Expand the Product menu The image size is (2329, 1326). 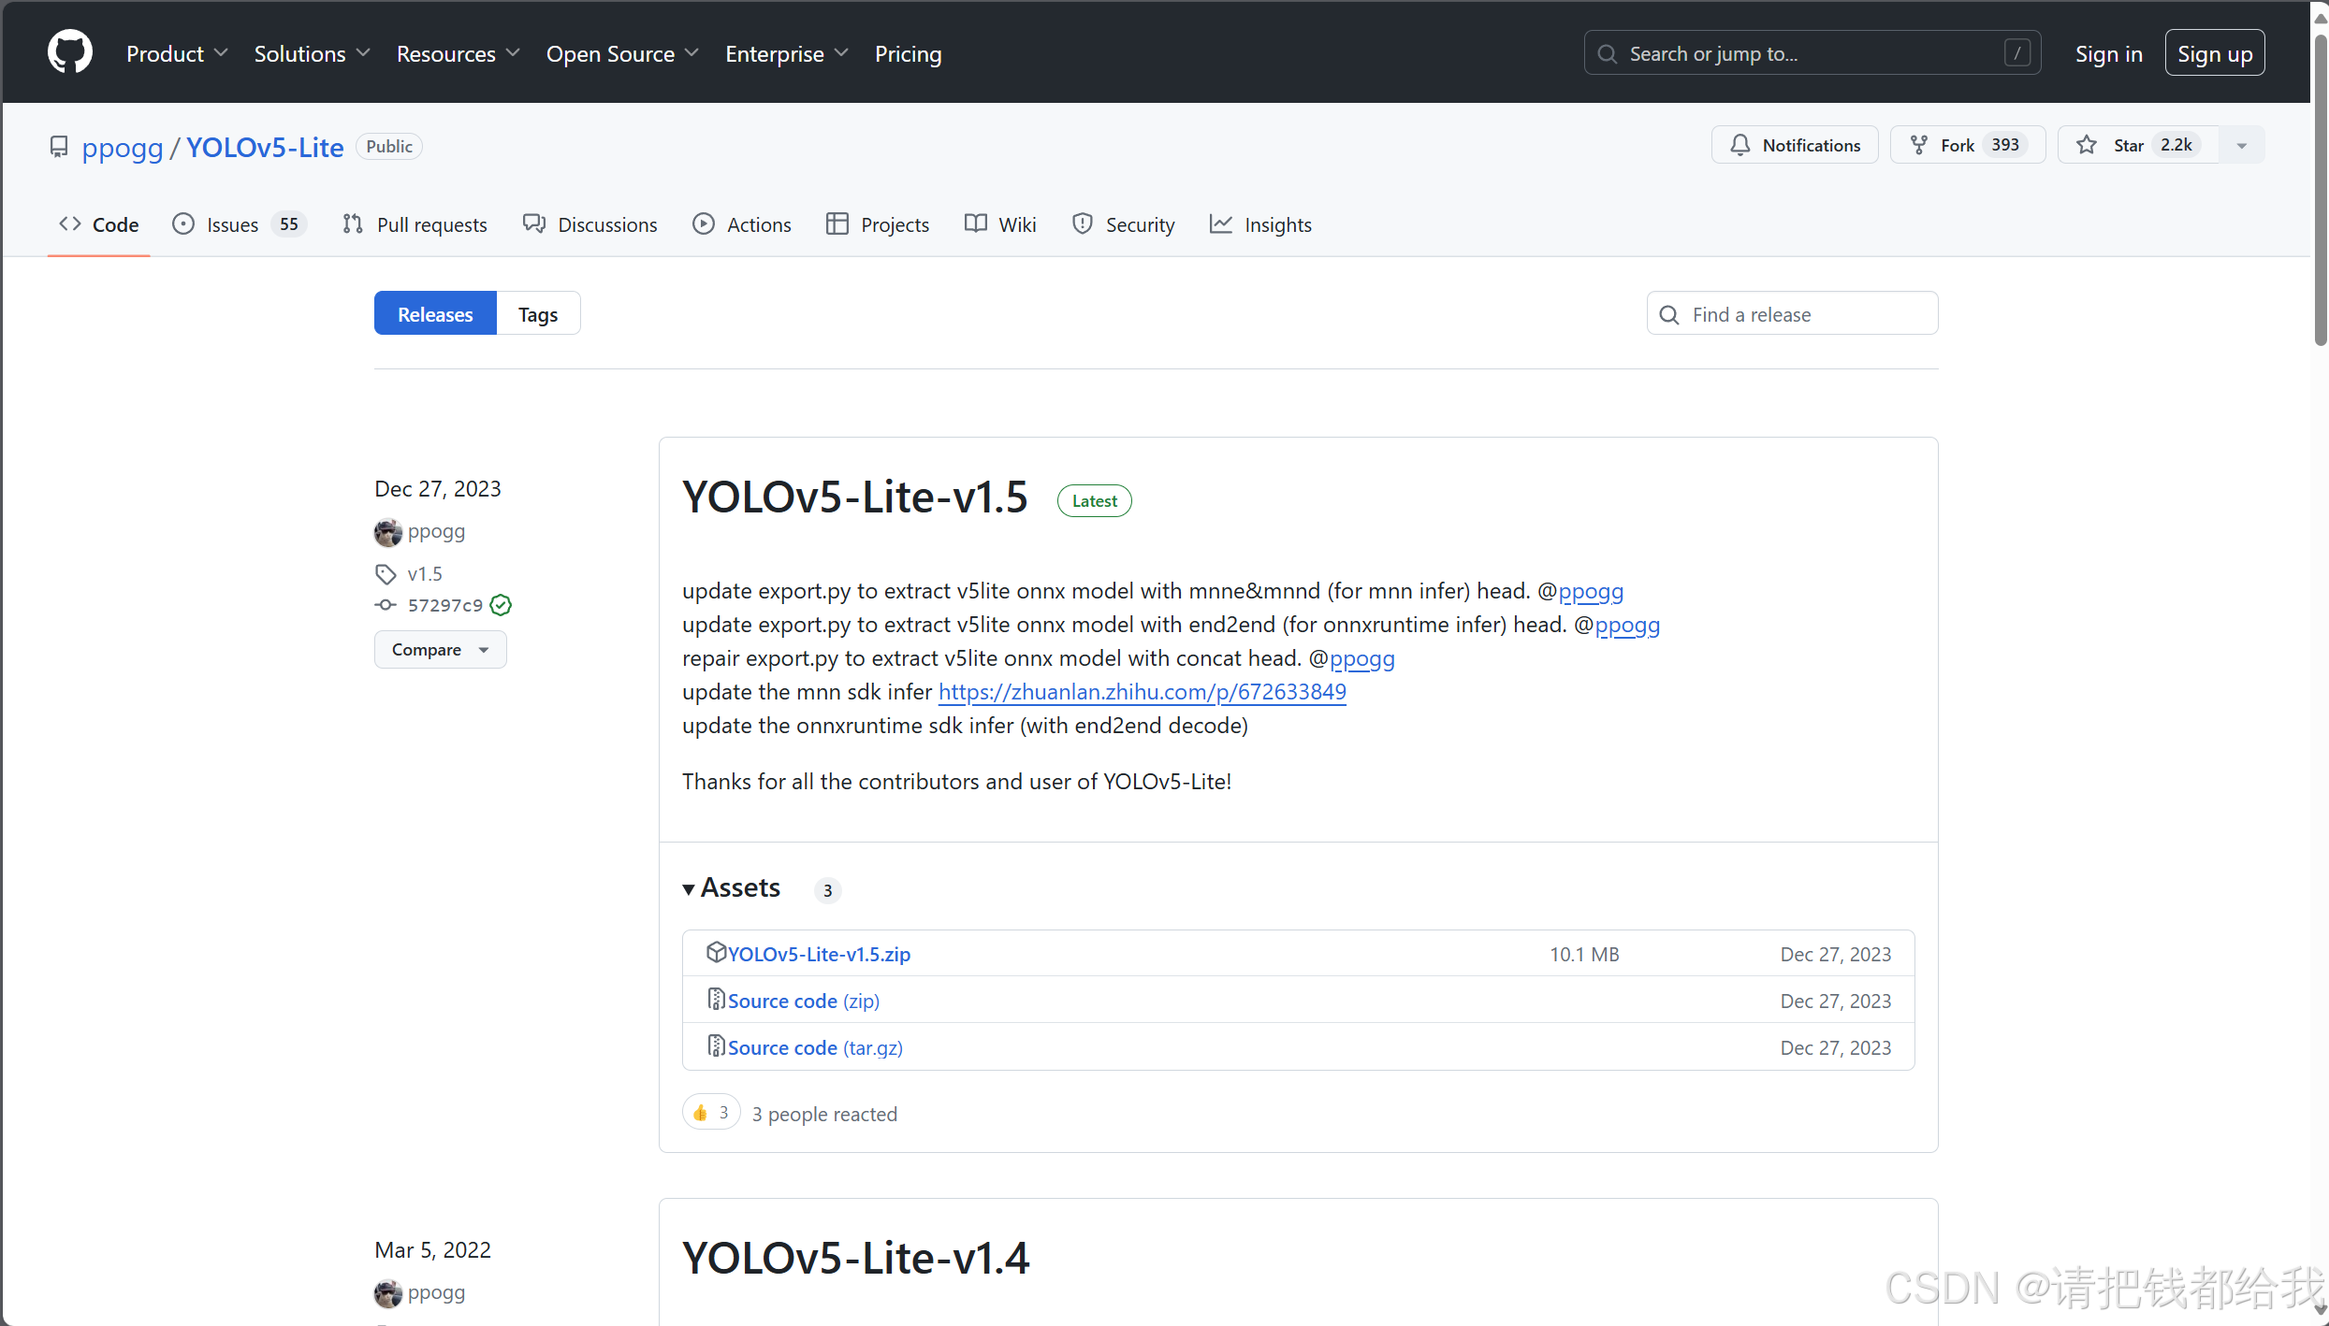[177, 54]
